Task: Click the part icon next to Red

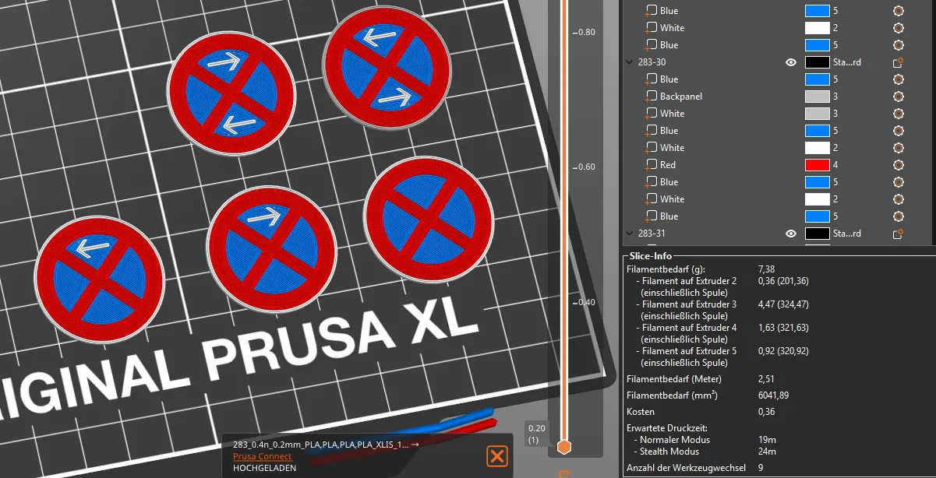Action: pyautogui.click(x=651, y=165)
